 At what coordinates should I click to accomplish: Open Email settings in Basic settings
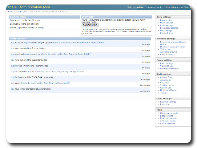coord(167,25)
